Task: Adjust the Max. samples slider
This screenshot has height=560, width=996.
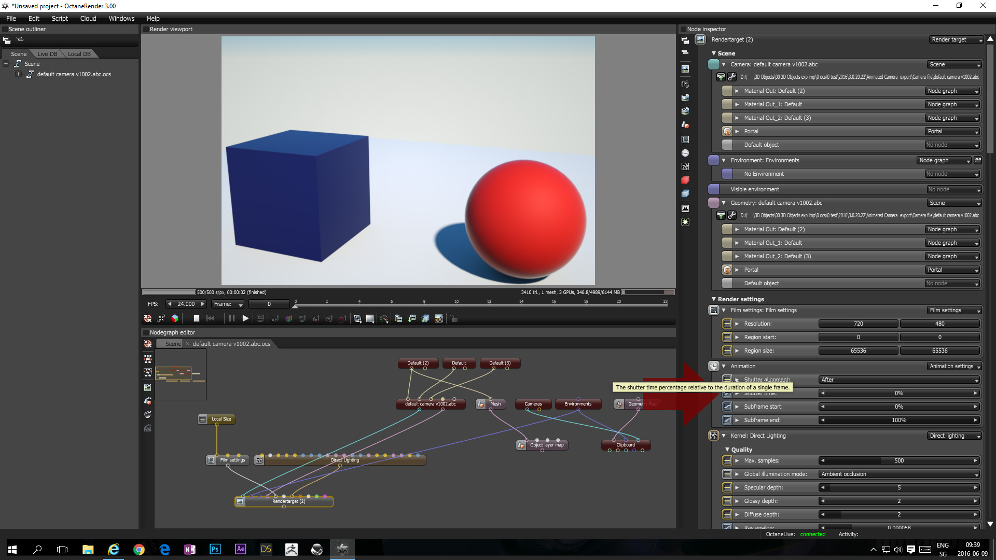Action: 898,460
